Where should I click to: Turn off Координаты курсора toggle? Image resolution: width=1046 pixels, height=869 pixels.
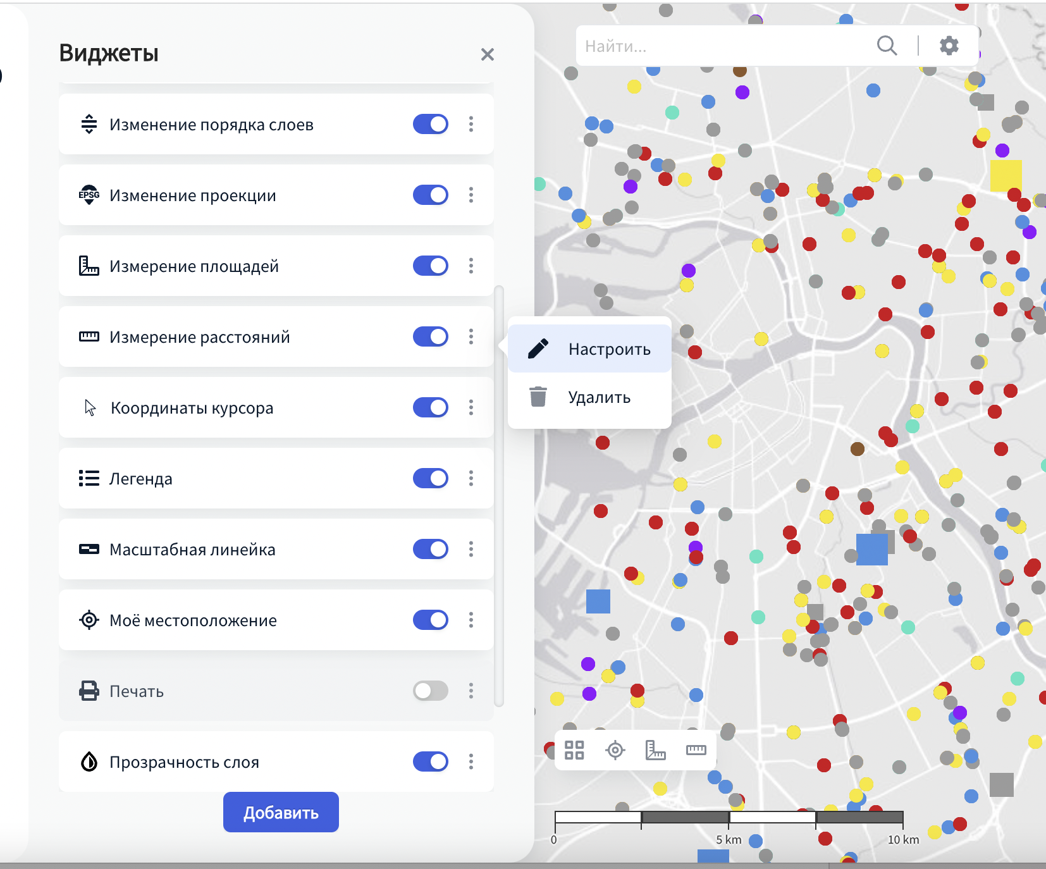(431, 407)
